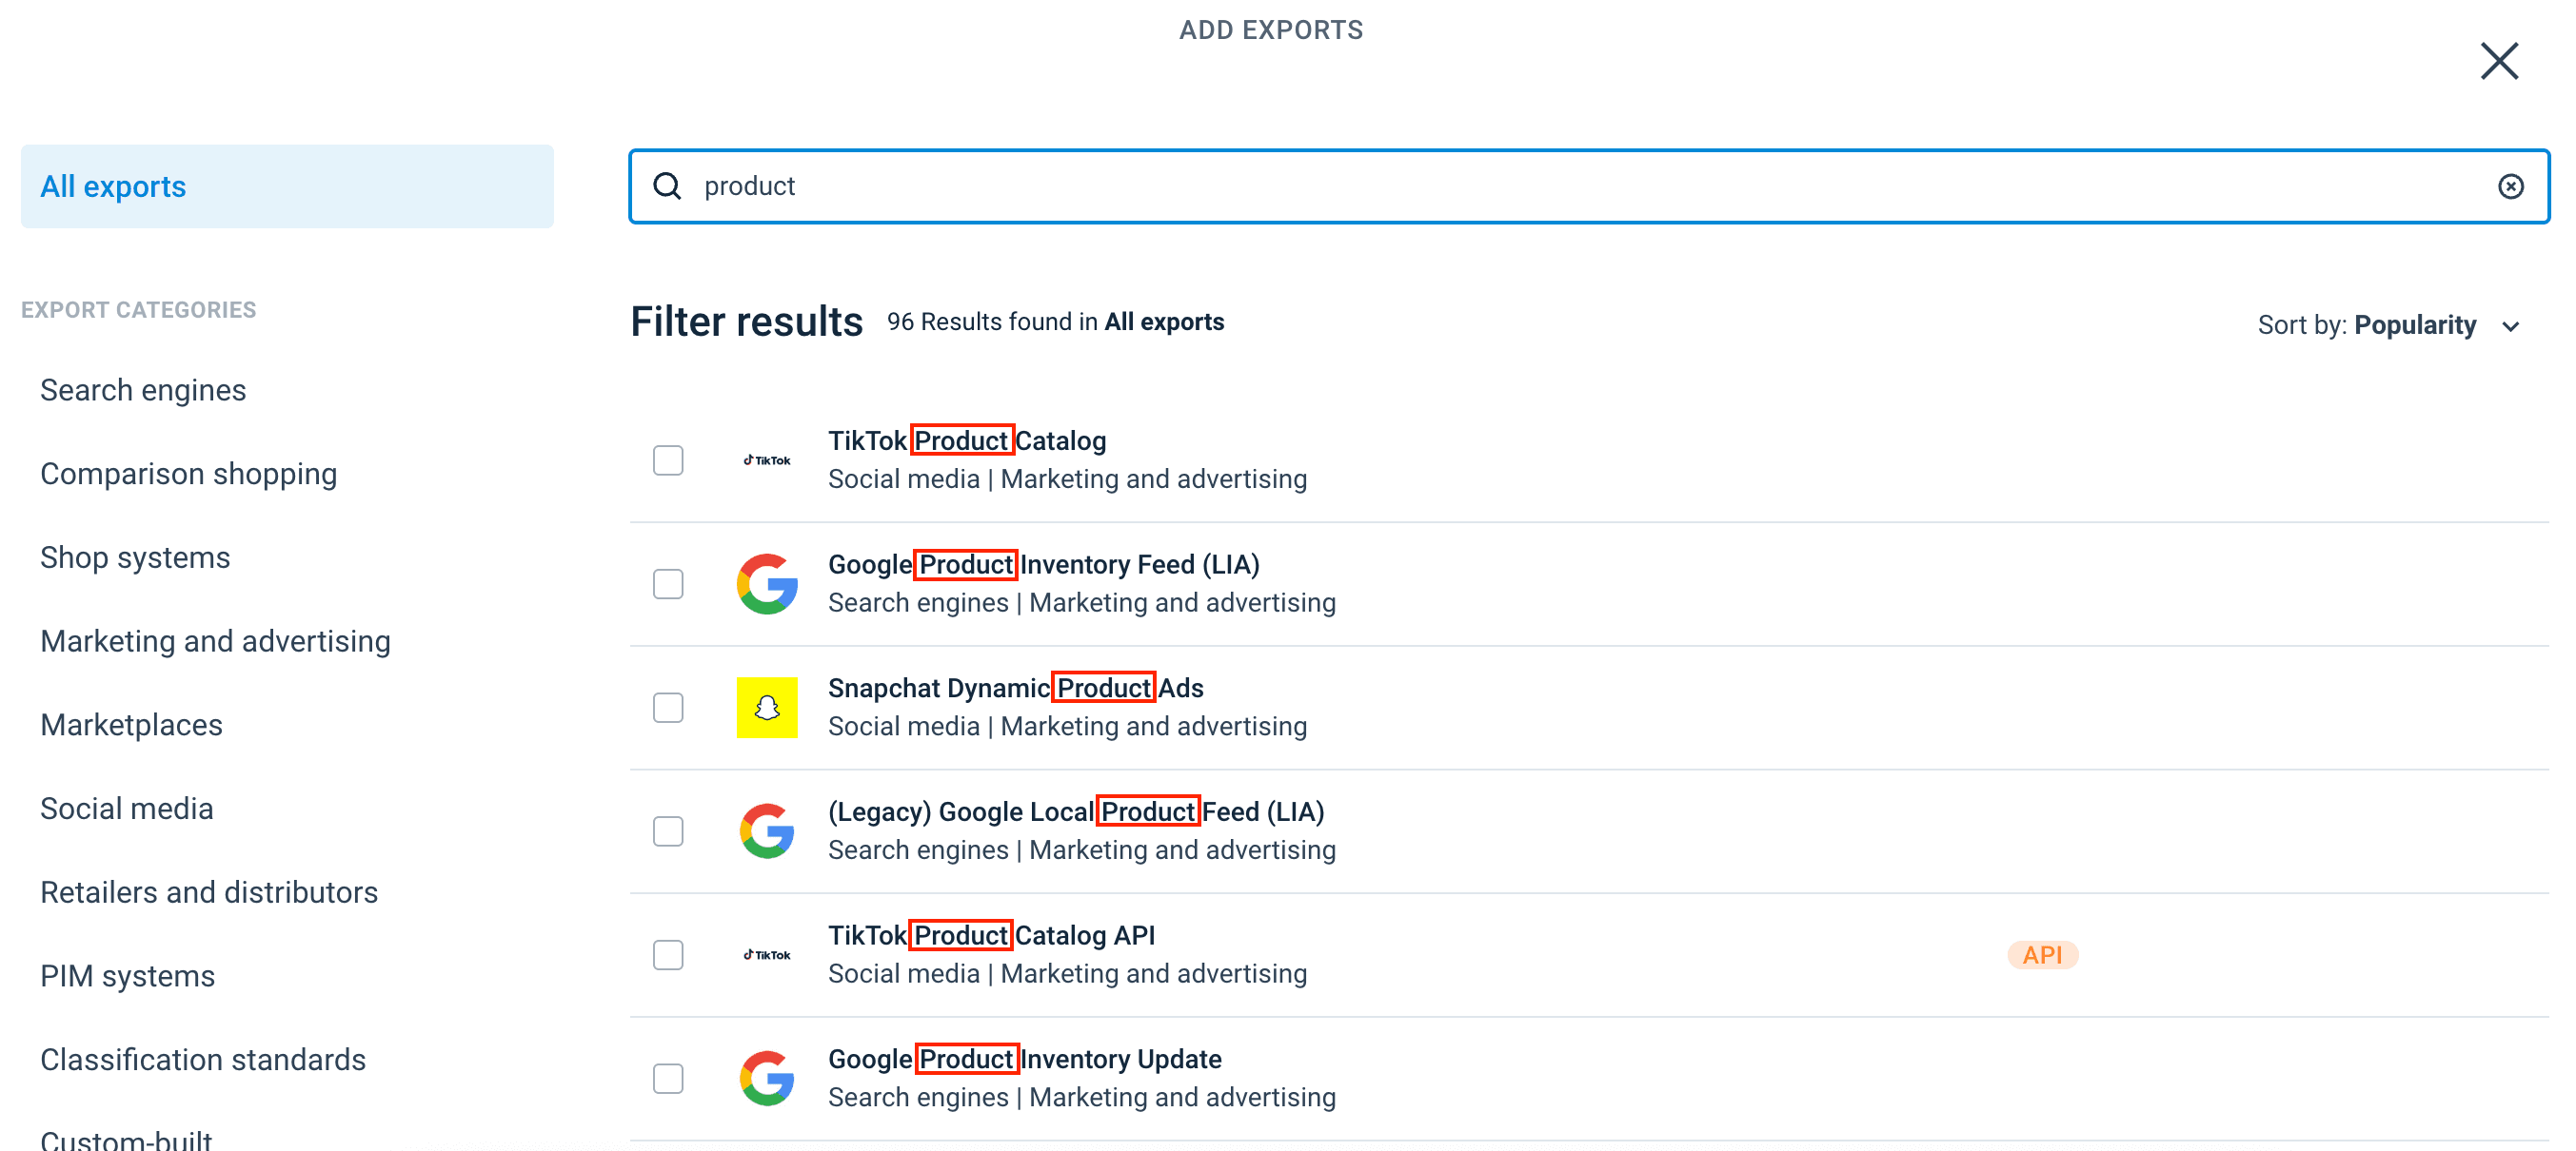Close the Add Exports dialog
The height and width of the screenshot is (1151, 2576).
(2498, 62)
